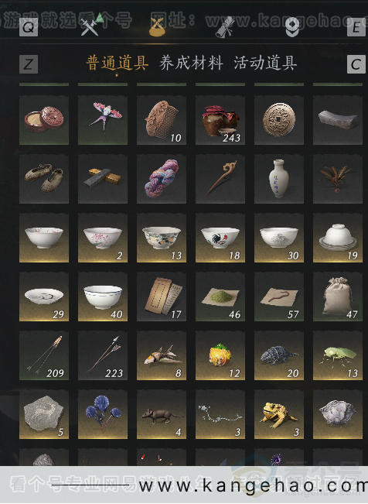Select the bronze coin item
Image resolution: width=368 pixels, height=504 pixels.
(279, 119)
